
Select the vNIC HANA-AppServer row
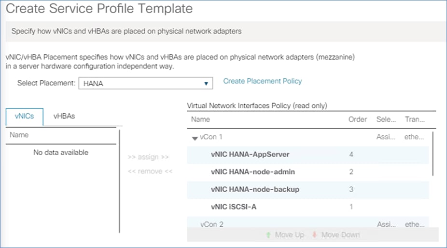pos(308,155)
